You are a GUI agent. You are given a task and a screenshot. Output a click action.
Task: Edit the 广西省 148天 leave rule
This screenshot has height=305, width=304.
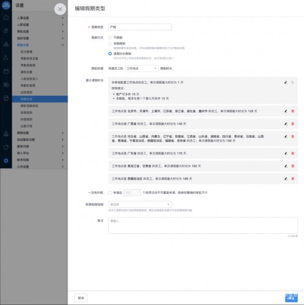coord(286,124)
